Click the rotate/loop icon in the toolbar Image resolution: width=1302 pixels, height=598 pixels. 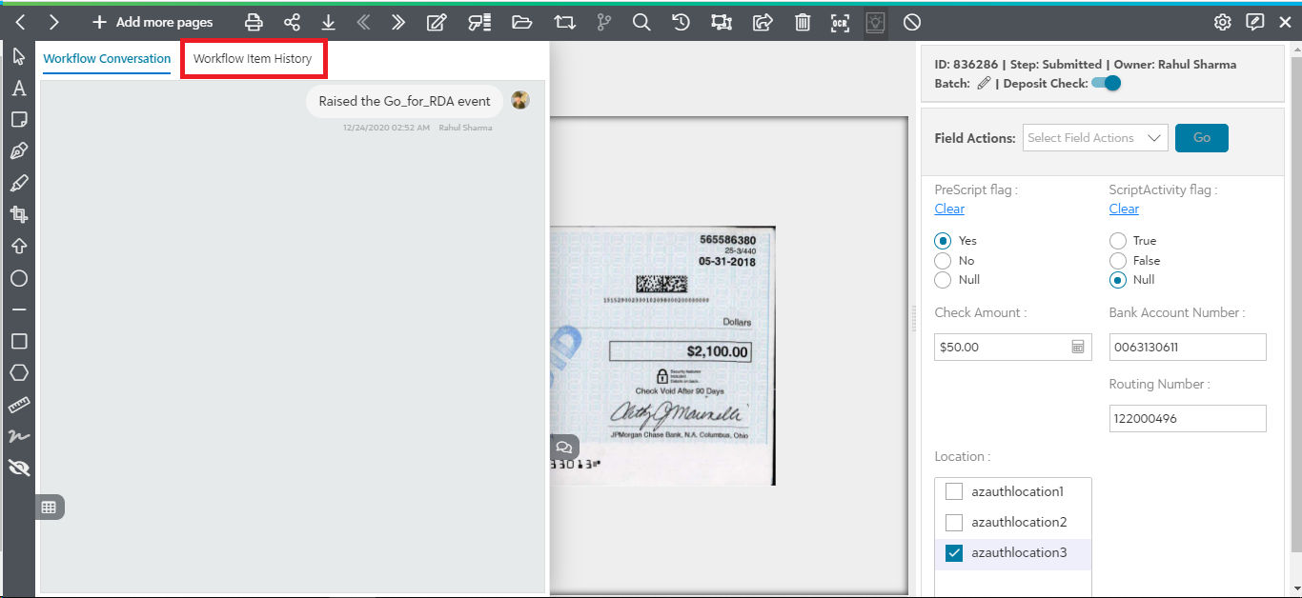pos(564,22)
